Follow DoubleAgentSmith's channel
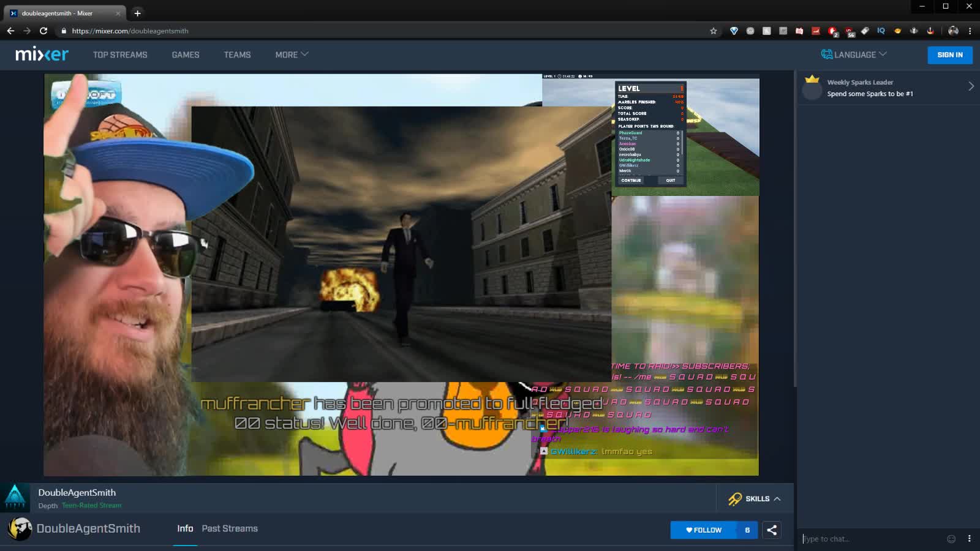The width and height of the screenshot is (980, 551). tap(704, 530)
